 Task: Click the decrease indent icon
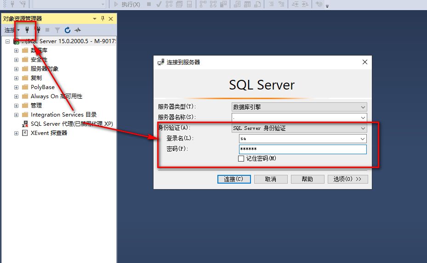295,4
